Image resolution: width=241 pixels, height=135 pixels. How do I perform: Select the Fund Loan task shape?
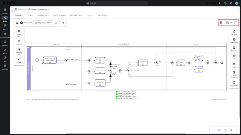199,69
